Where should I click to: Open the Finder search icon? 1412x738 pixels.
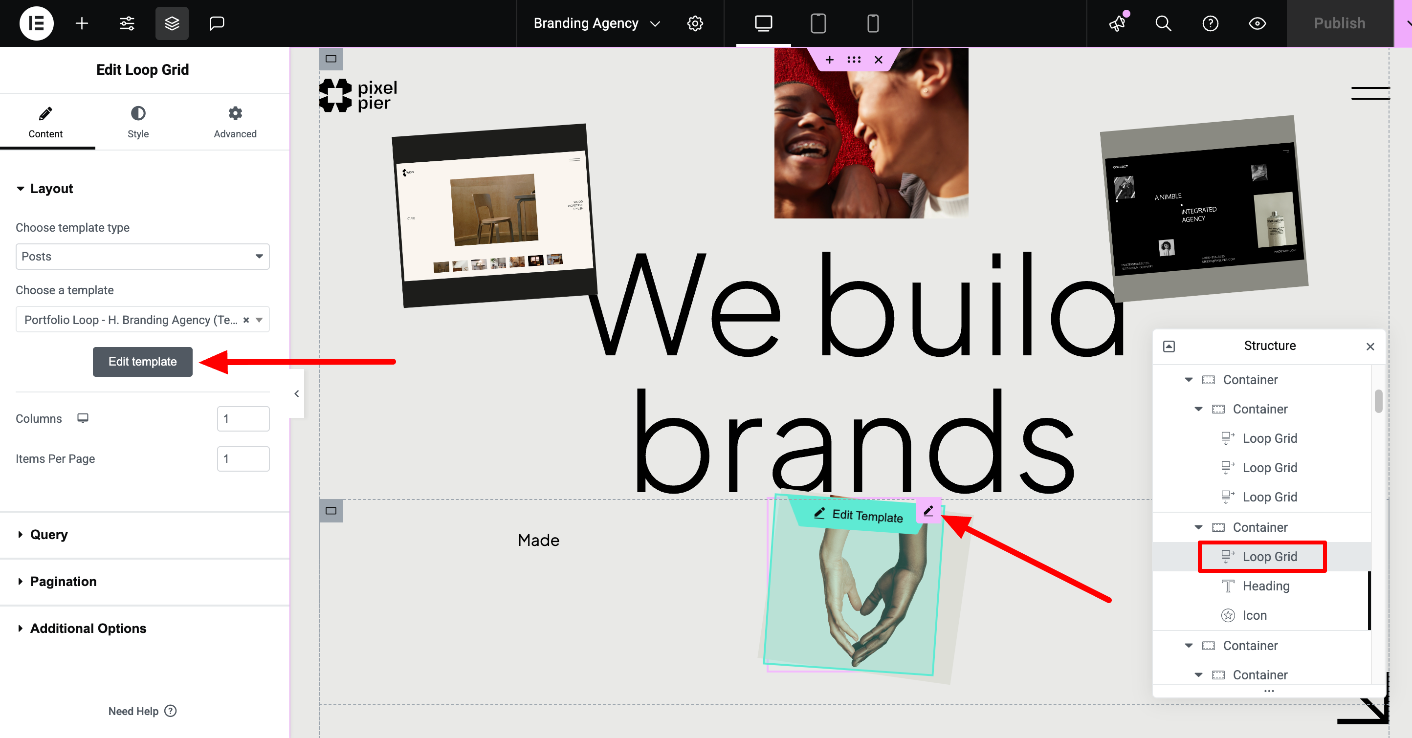tap(1163, 23)
